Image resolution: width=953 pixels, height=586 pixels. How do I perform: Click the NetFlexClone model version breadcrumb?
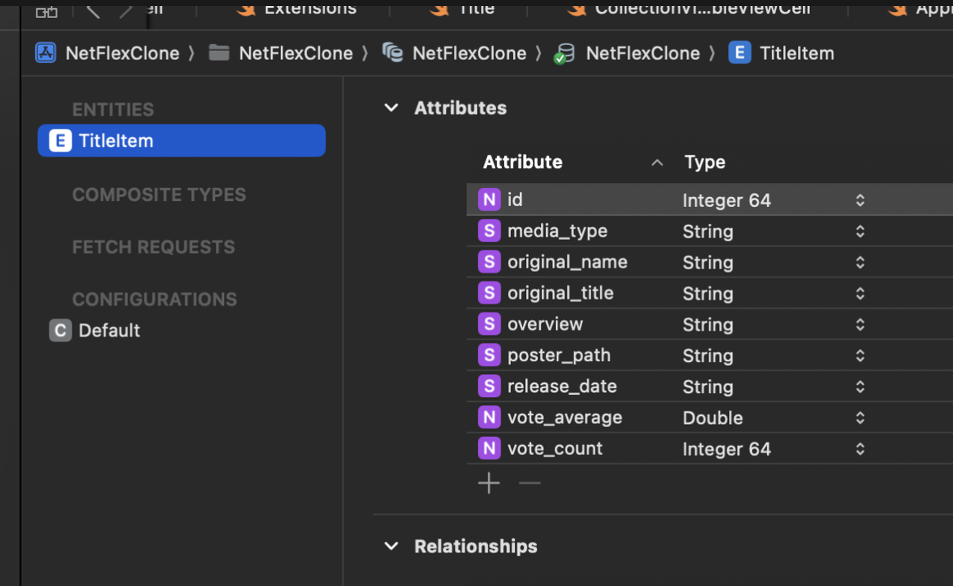coord(643,53)
